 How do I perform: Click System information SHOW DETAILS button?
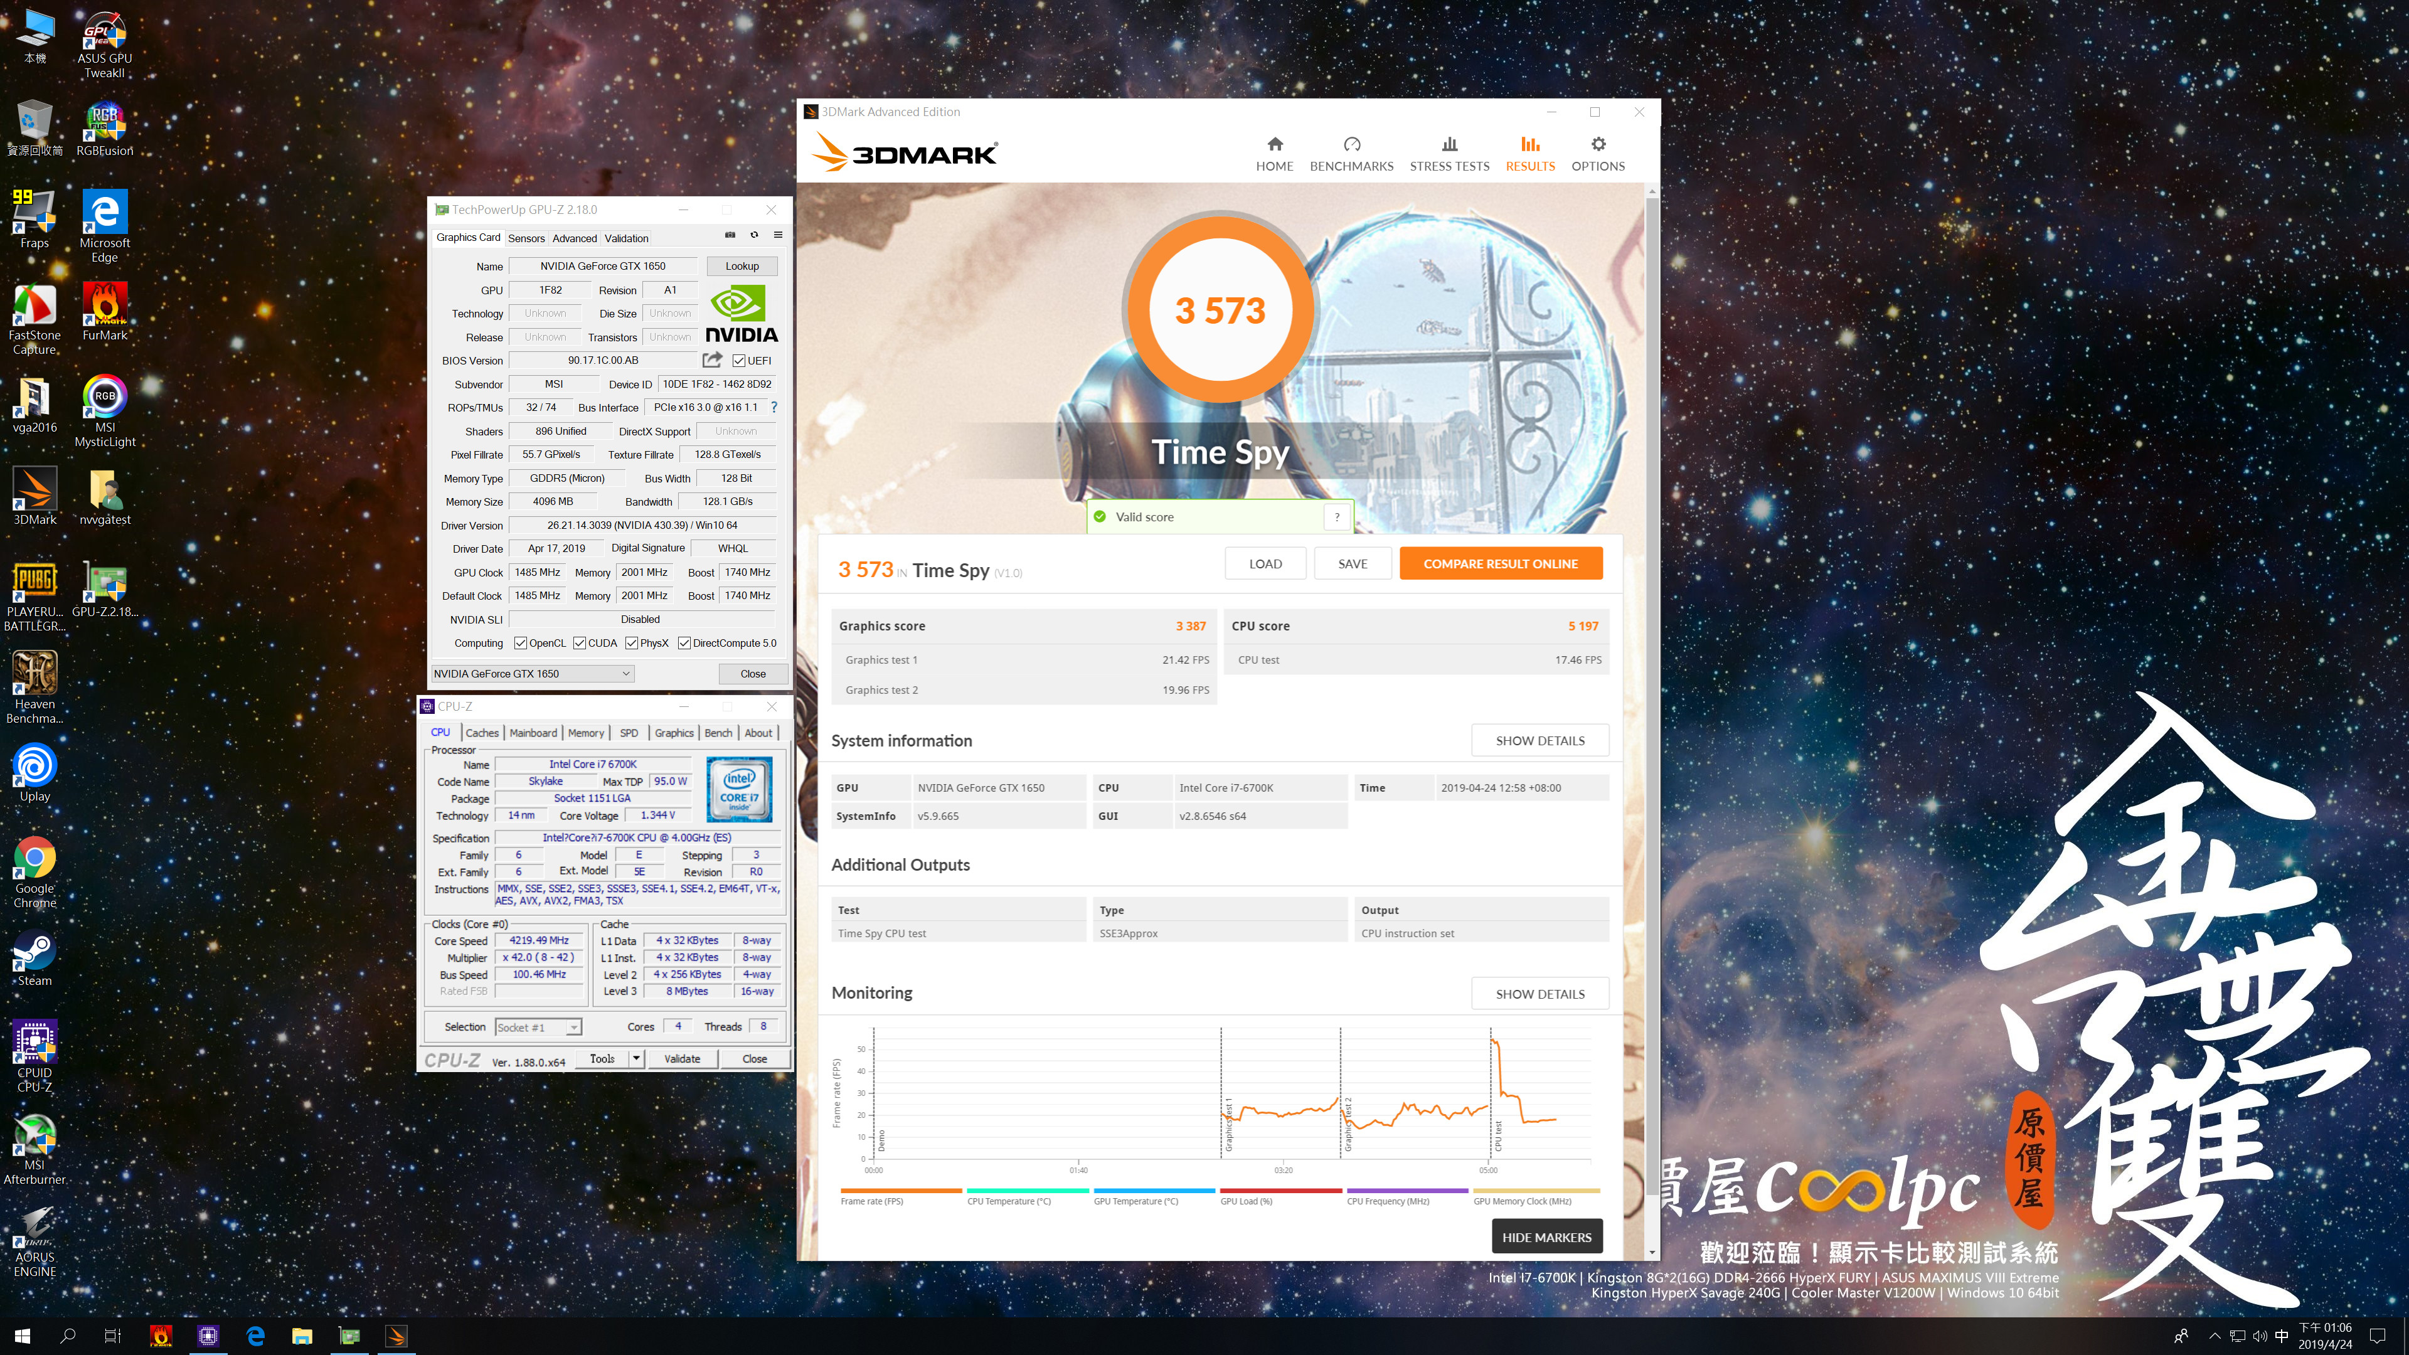[x=1540, y=741]
